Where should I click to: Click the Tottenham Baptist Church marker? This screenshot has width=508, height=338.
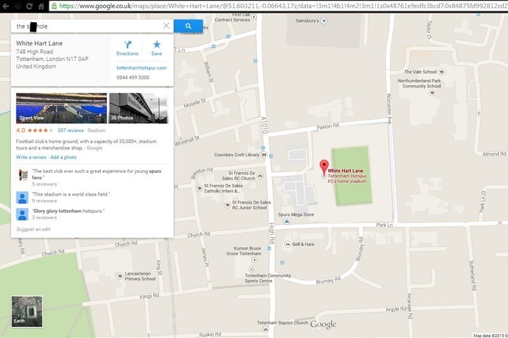coord(266,330)
